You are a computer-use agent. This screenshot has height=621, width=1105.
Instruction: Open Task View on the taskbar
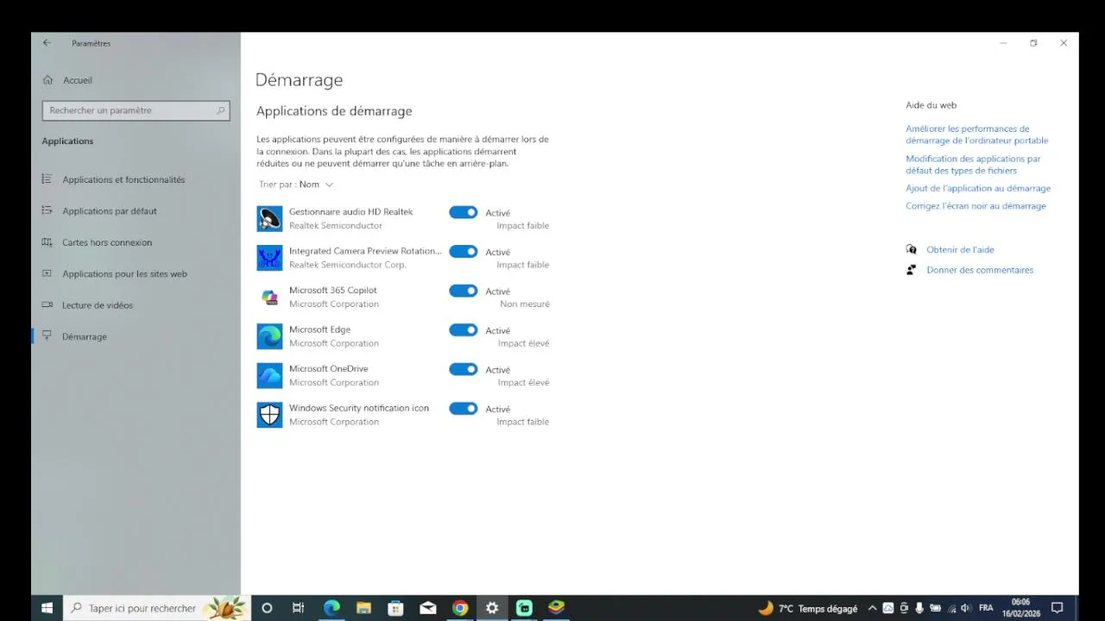pos(298,608)
